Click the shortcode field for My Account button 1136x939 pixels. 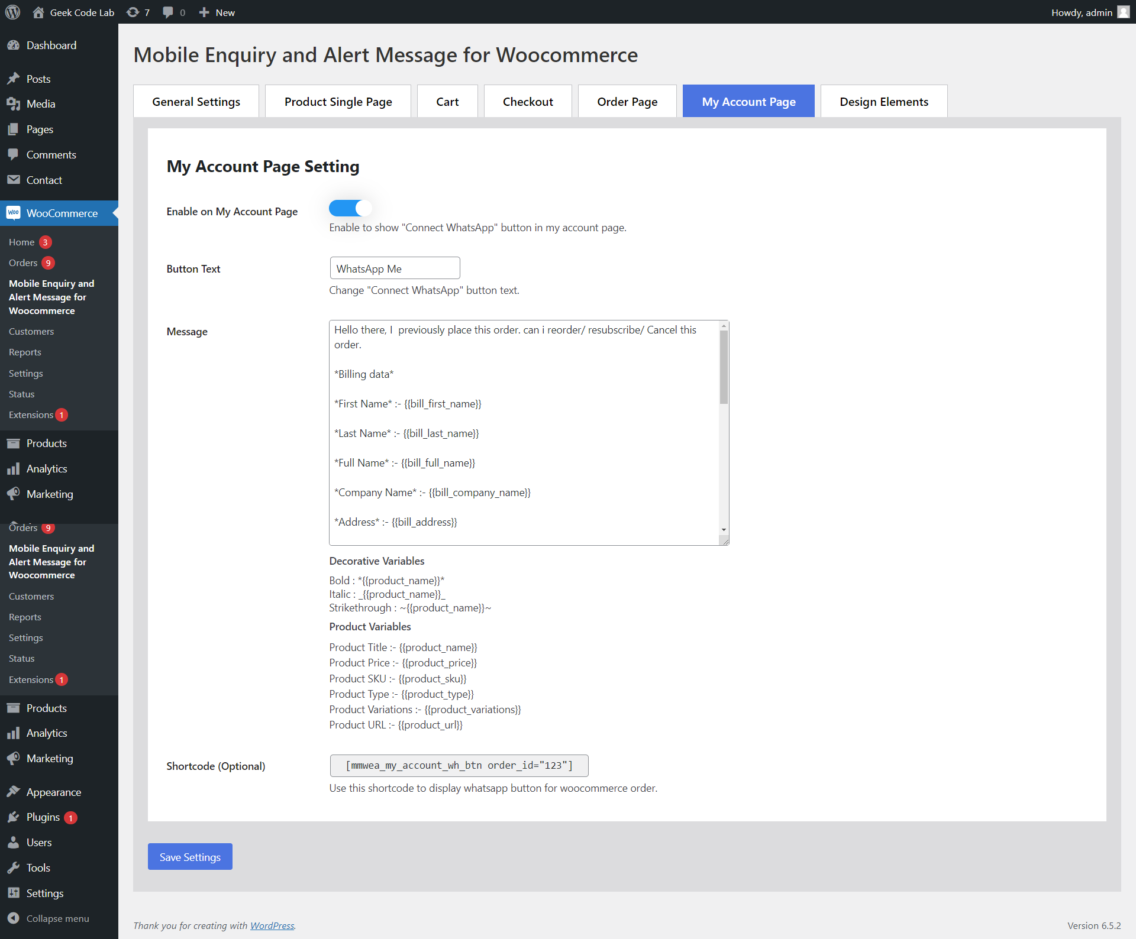click(x=459, y=766)
